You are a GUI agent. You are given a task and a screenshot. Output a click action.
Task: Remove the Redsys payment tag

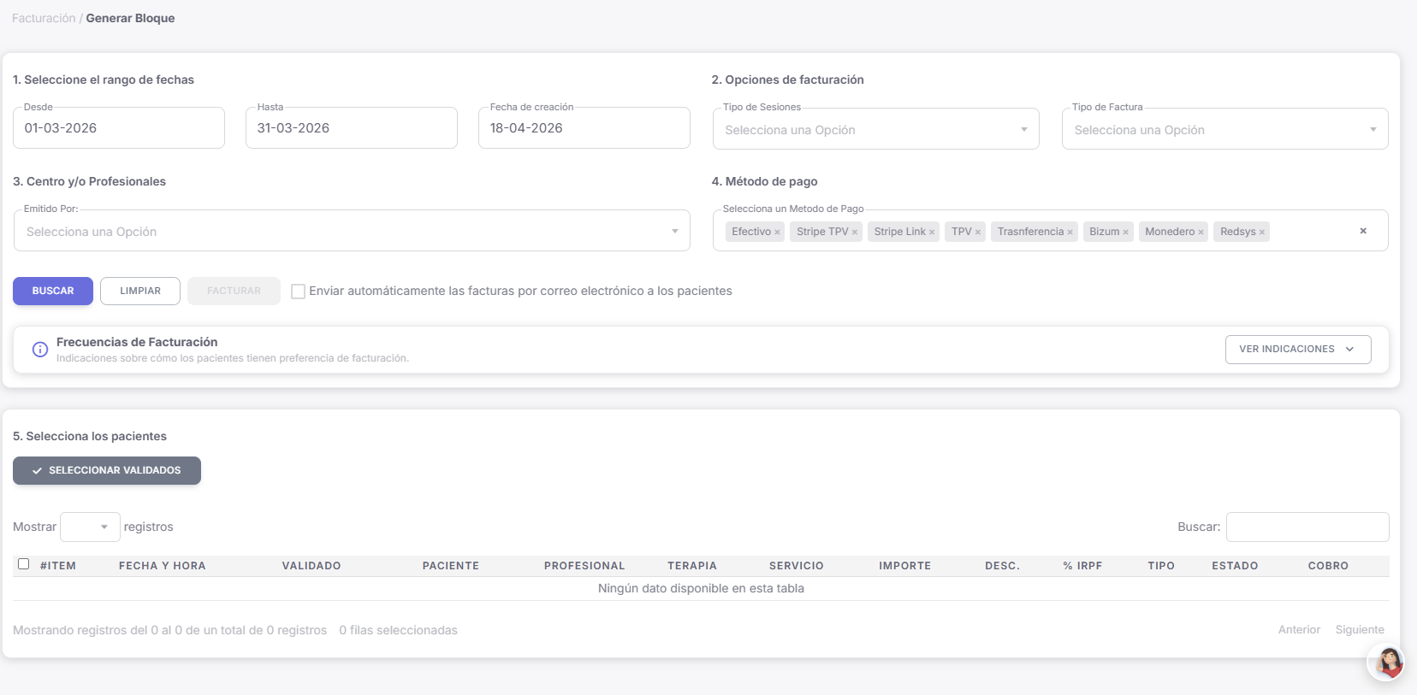1261,233
